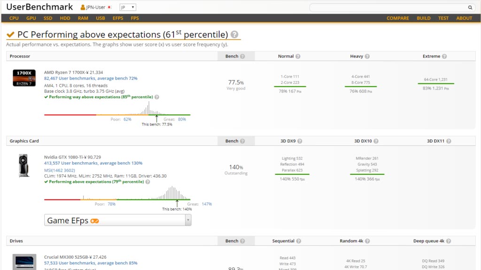
Task: Open the EFPS menu
Action: [x=118, y=18]
